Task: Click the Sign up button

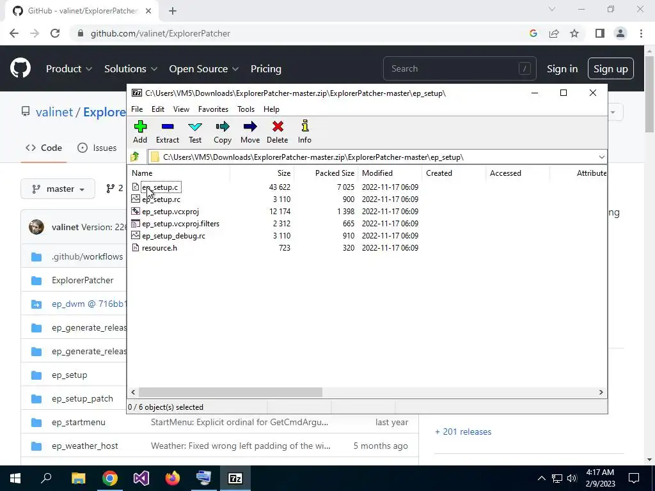Action: (x=611, y=68)
